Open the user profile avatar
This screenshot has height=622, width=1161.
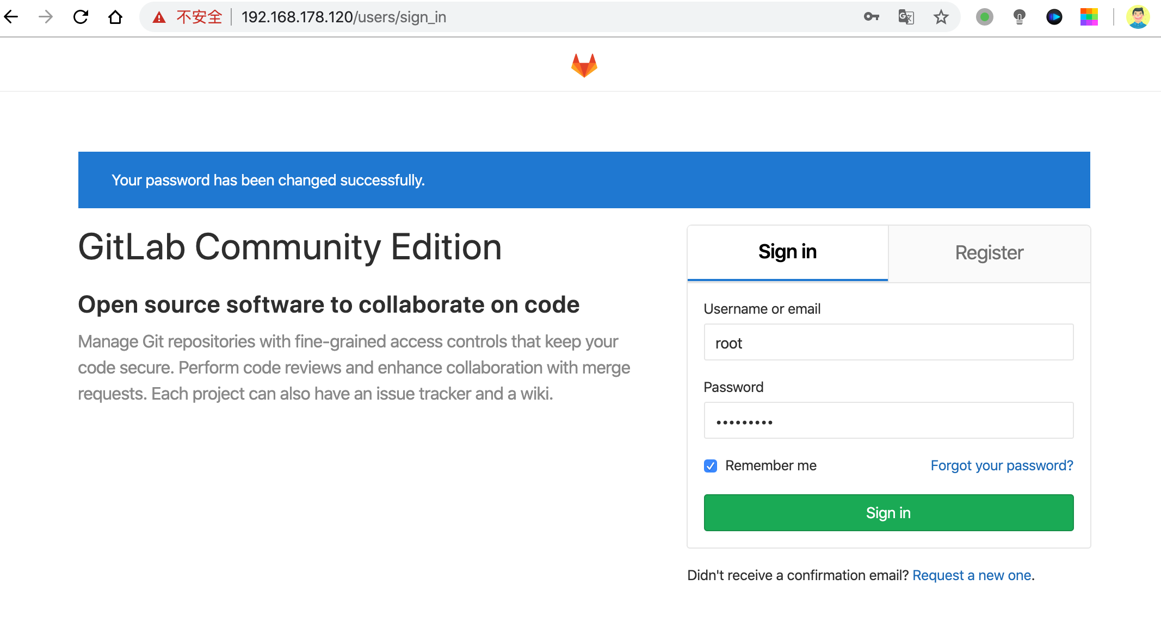(x=1138, y=17)
